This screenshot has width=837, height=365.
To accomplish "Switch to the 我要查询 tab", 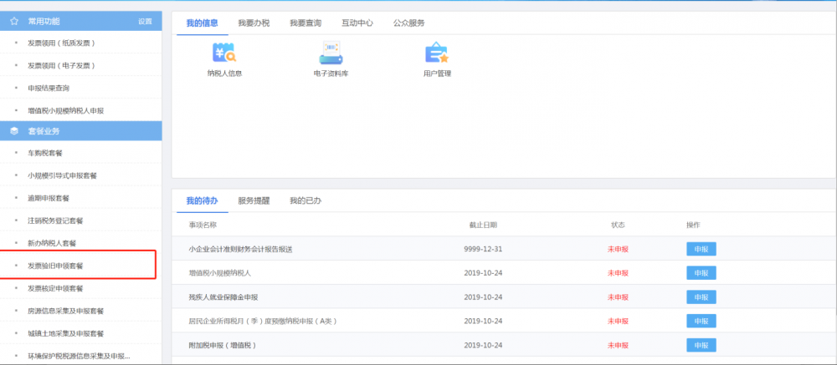I will point(306,23).
